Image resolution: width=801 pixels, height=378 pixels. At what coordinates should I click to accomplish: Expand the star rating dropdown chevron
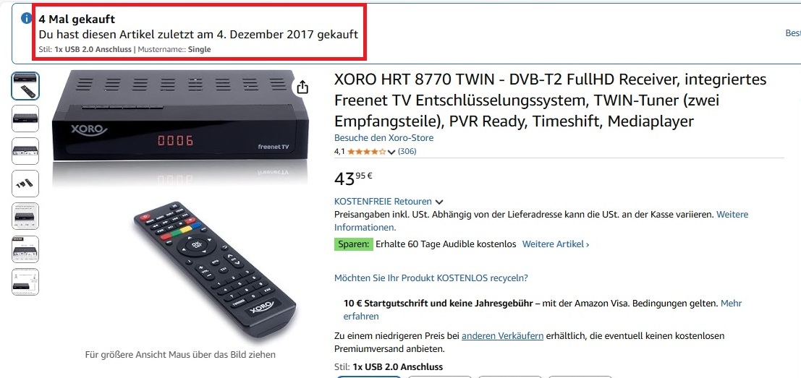391,152
